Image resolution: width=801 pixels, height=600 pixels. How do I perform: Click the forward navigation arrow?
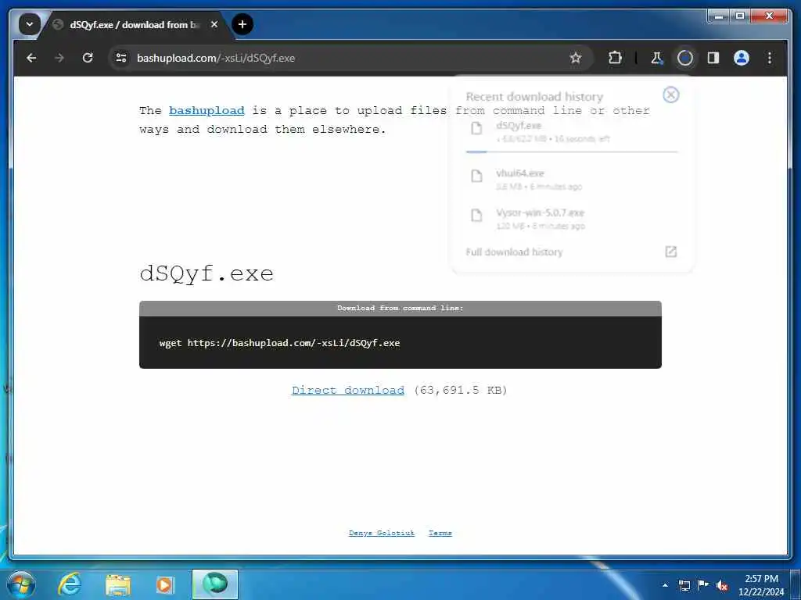tap(59, 58)
